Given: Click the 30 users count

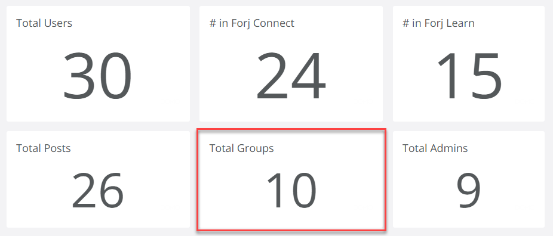Looking at the screenshot, I should pyautogui.click(x=97, y=76).
